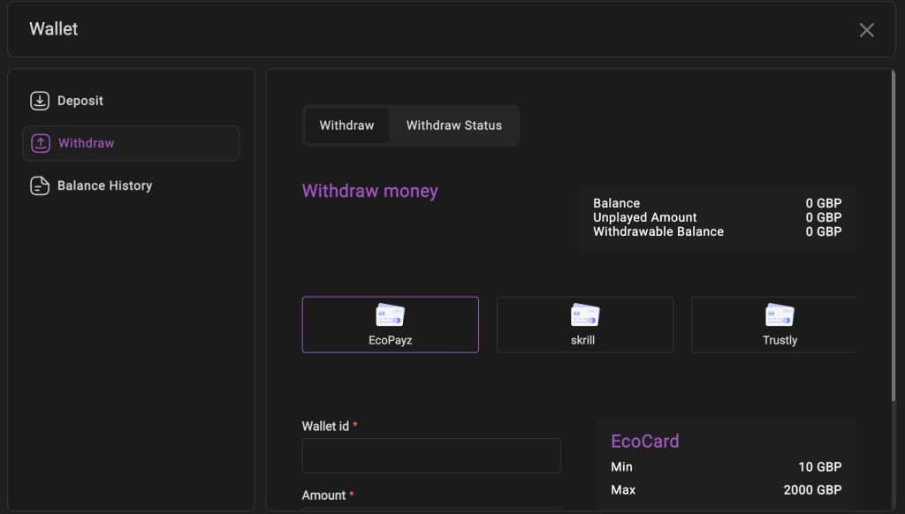The image size is (905, 514).
Task: Switch to the Withdraw tab
Action: click(x=346, y=125)
